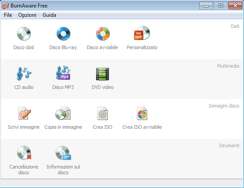244x188 pixels.
Task: Click the Personalizzato label
Action: [142, 47]
